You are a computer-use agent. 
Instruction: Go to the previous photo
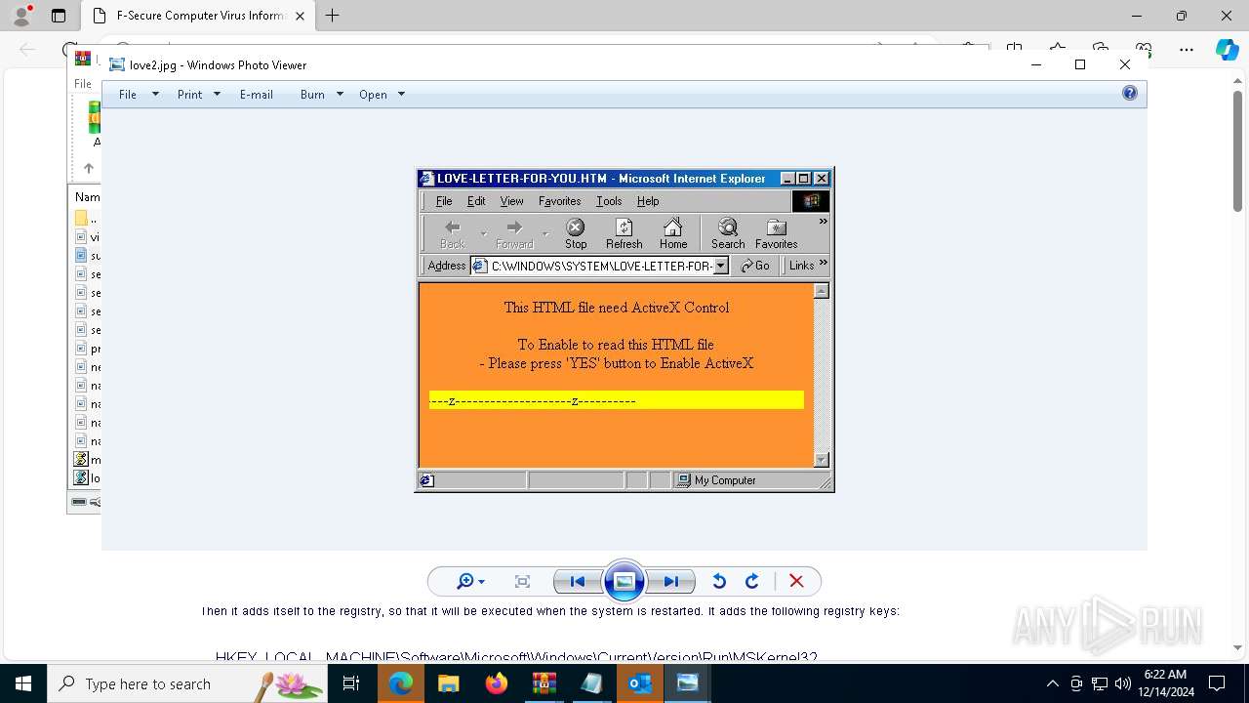[x=578, y=582]
